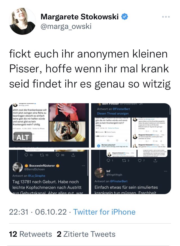180x246 pixels.
Task: Click Diesen Thread anzeigen in screenshot
Action: (113, 113)
